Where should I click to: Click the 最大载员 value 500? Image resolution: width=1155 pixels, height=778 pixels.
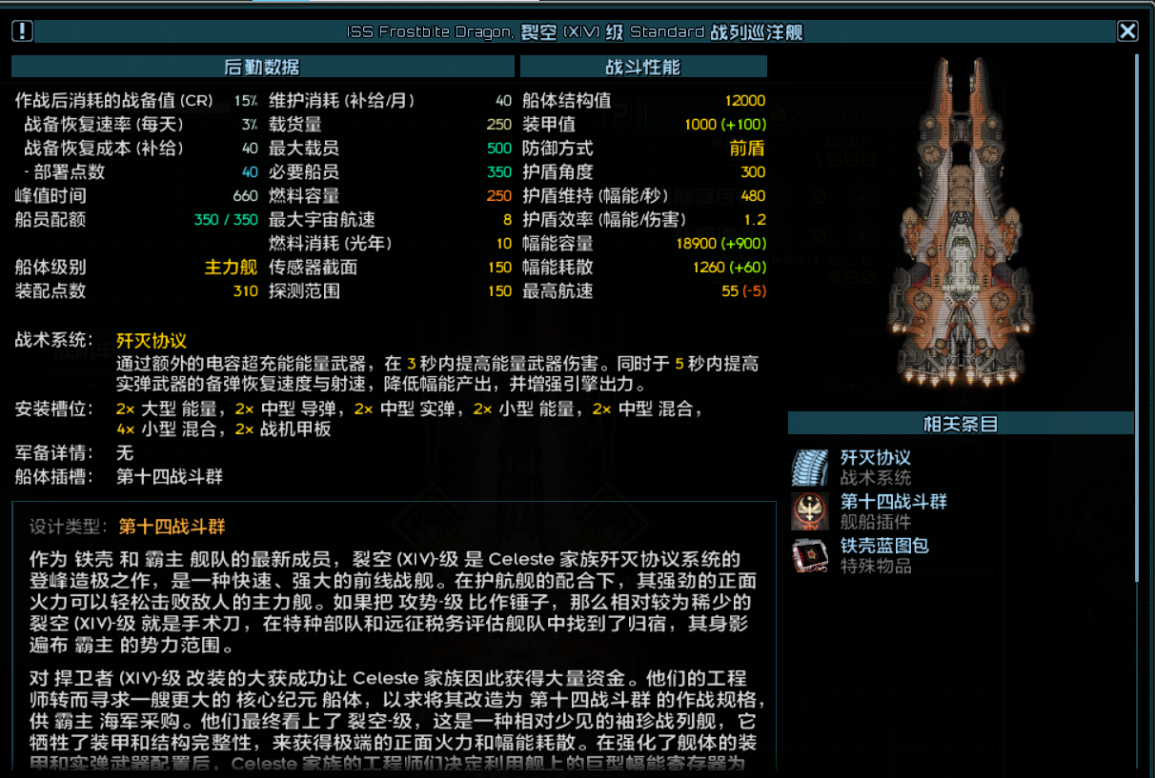(499, 149)
